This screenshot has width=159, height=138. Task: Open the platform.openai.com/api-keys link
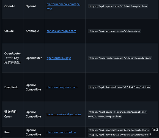tap(63, 6)
